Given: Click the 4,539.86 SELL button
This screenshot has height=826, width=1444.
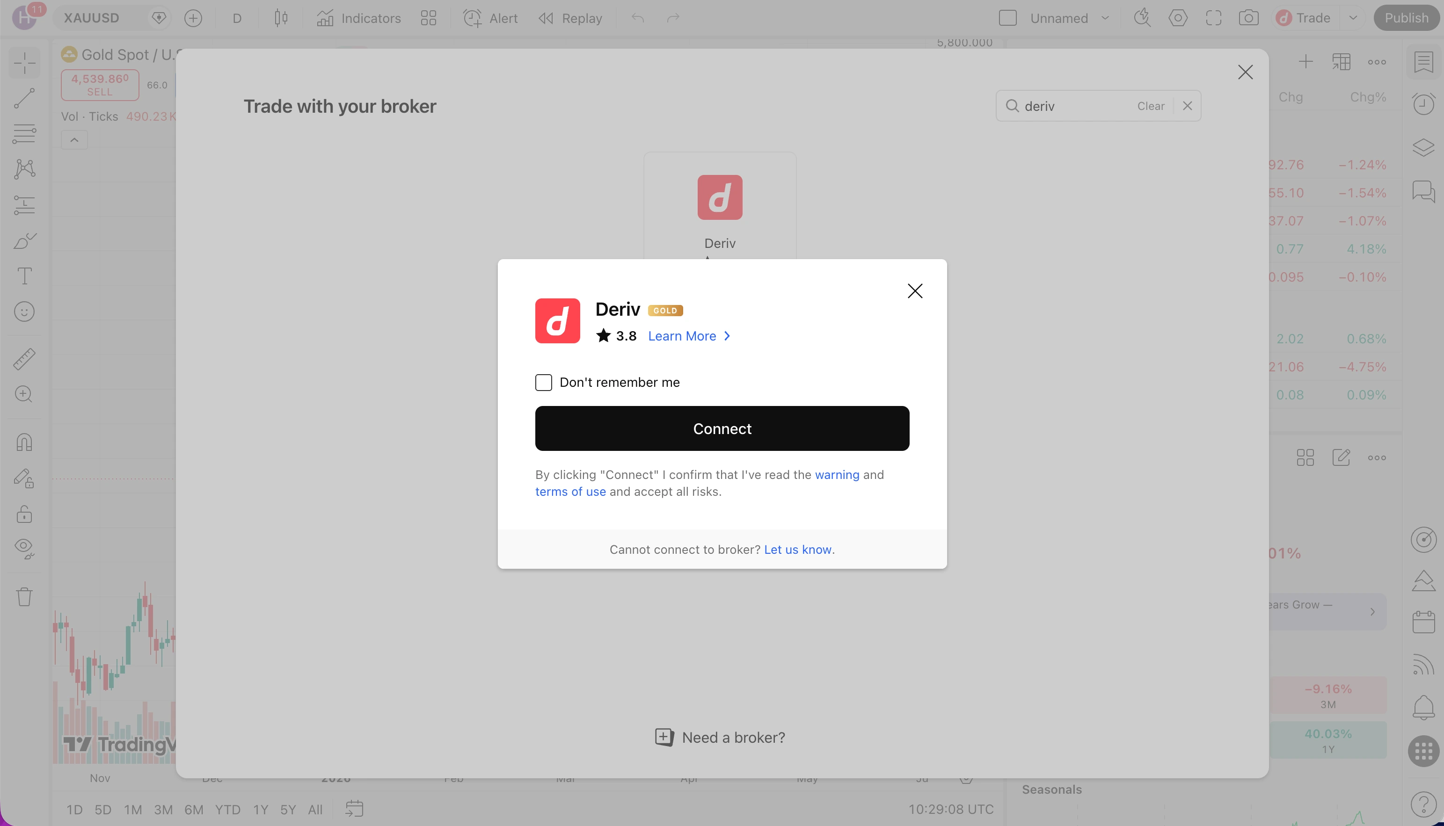Looking at the screenshot, I should pos(100,85).
